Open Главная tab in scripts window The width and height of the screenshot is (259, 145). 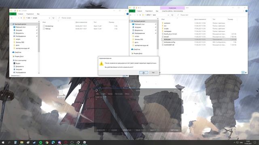[x=21, y=14]
